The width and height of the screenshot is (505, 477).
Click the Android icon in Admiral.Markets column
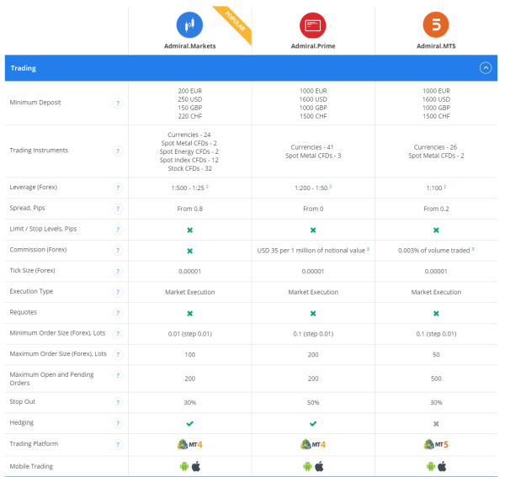point(184,466)
